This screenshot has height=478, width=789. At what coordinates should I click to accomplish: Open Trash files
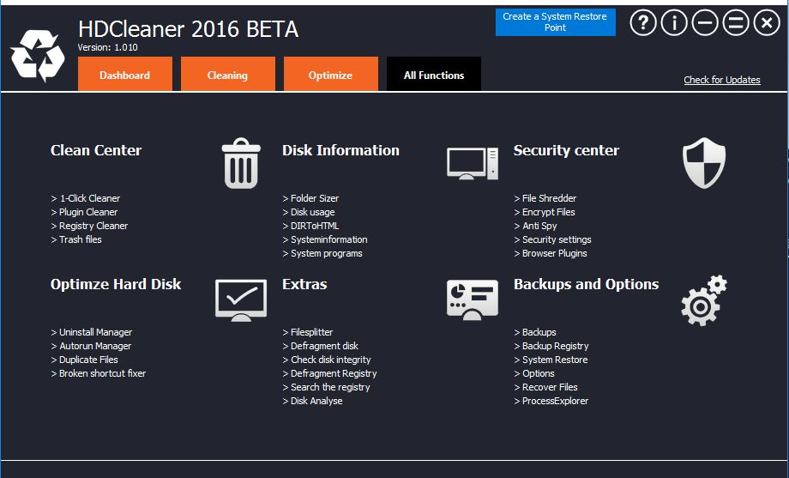[76, 239]
